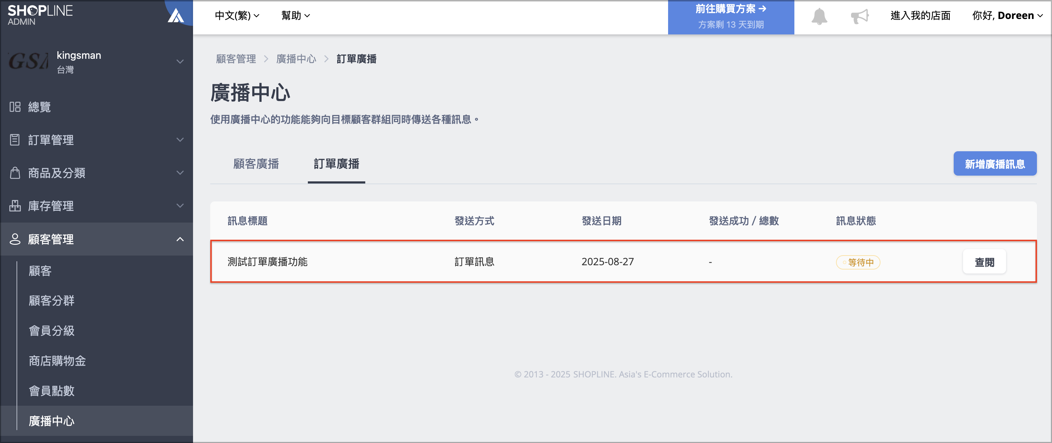The image size is (1052, 443).
Task: Open 商店購物金 in the sidebar
Action: pyautogui.click(x=57, y=361)
